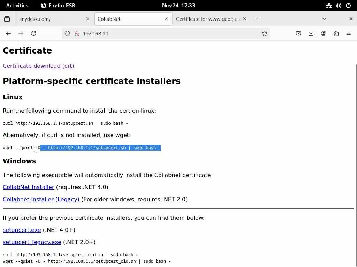The image size is (357, 267).
Task: Open the Extensions puzzle icon
Action: (336, 34)
